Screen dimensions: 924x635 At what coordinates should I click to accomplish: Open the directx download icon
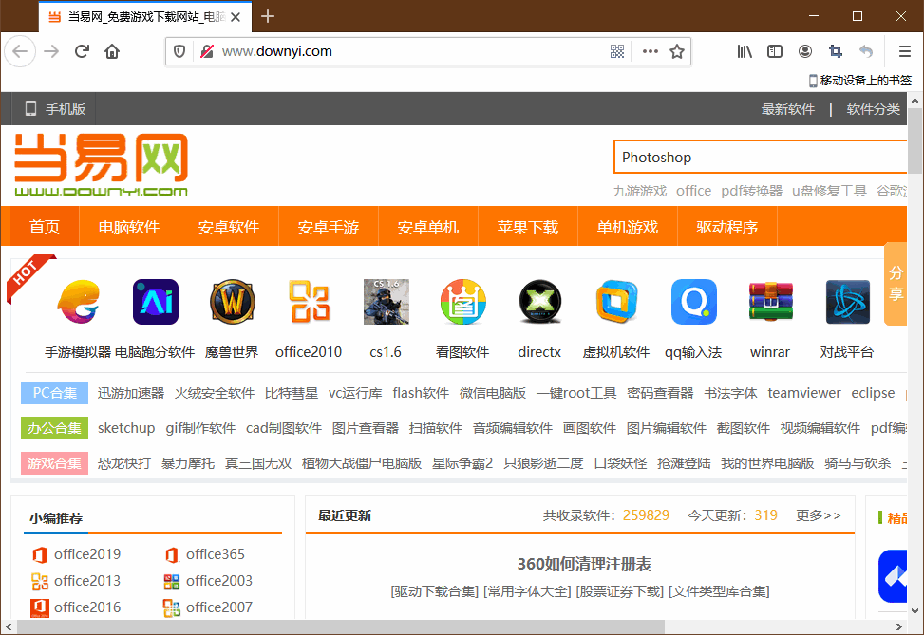[x=539, y=301]
